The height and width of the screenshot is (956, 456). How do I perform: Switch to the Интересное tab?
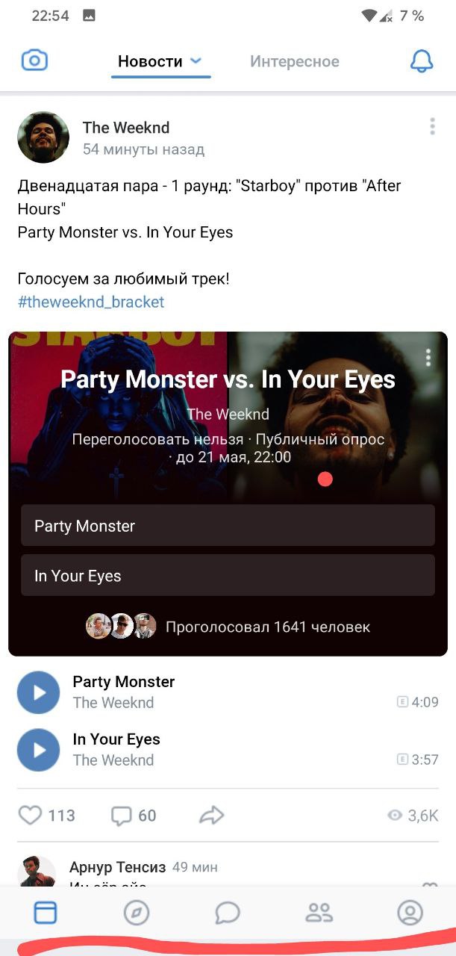click(x=295, y=61)
